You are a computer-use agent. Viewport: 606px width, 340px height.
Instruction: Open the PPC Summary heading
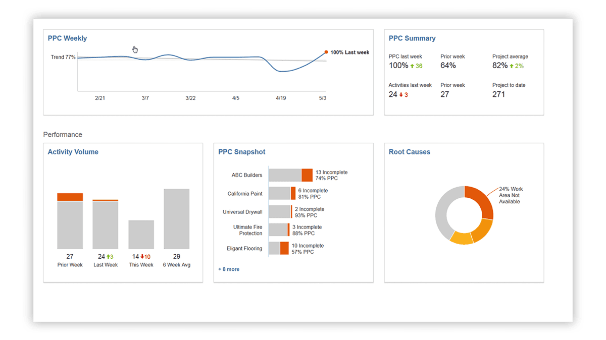412,38
